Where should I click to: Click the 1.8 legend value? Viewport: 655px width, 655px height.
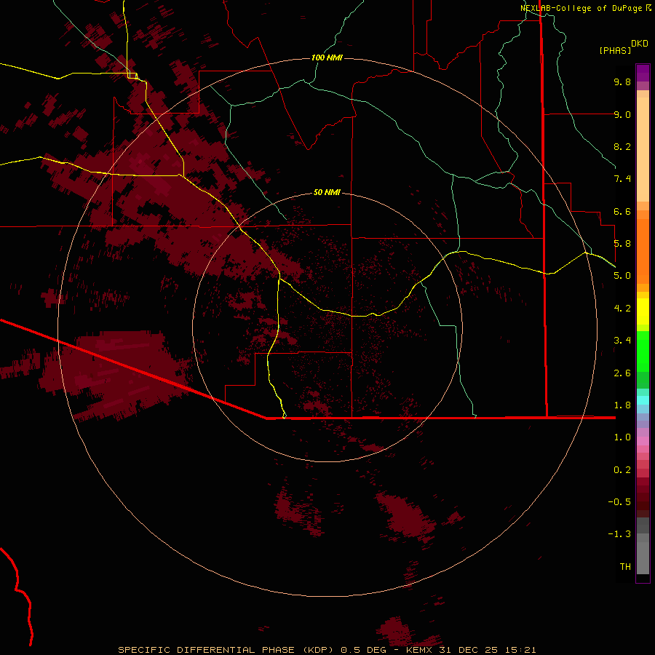(x=622, y=405)
